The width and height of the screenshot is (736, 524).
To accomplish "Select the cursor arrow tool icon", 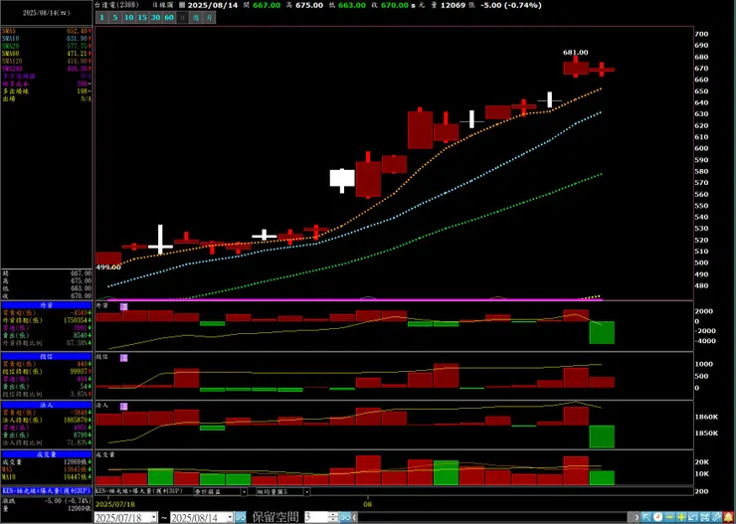I will click(x=646, y=517).
